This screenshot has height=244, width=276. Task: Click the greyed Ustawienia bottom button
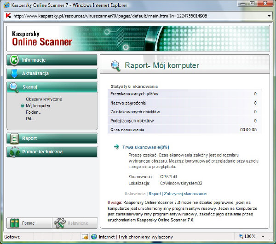point(75,223)
